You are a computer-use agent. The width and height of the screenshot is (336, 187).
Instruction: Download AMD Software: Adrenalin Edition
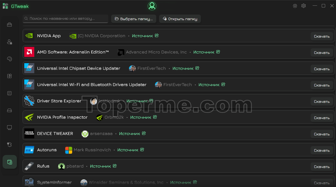click(x=322, y=53)
